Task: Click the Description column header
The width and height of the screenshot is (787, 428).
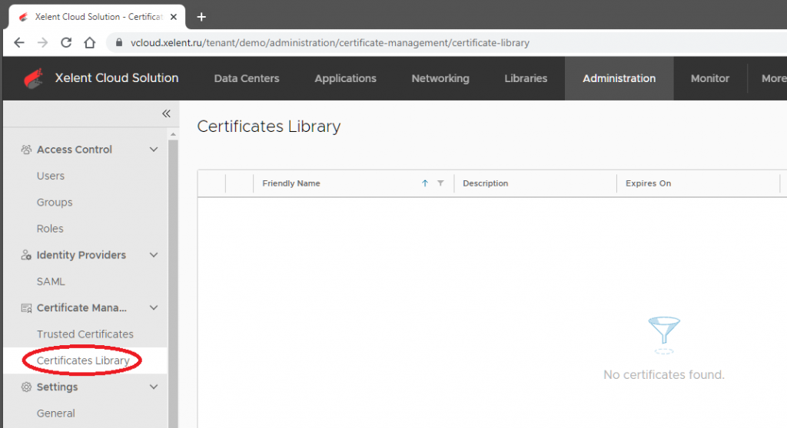Action: (486, 183)
